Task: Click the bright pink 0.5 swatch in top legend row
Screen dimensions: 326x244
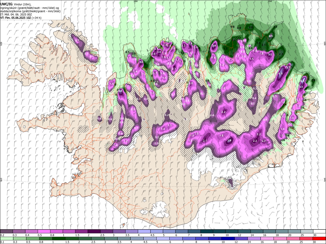Action: point(44,232)
